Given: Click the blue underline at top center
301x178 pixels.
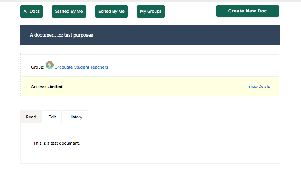Looking at the screenshot, I should pyautogui.click(x=144, y=1).
